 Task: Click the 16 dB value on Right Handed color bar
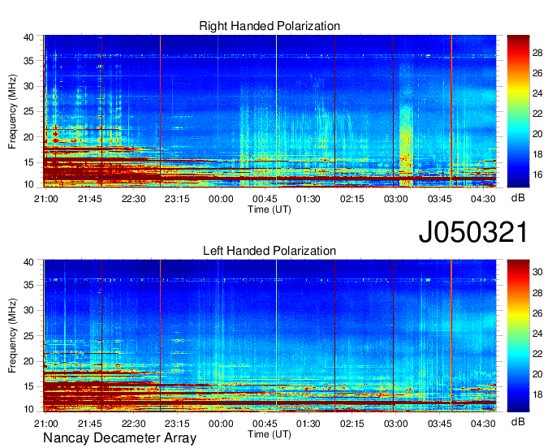pyautogui.click(x=537, y=174)
